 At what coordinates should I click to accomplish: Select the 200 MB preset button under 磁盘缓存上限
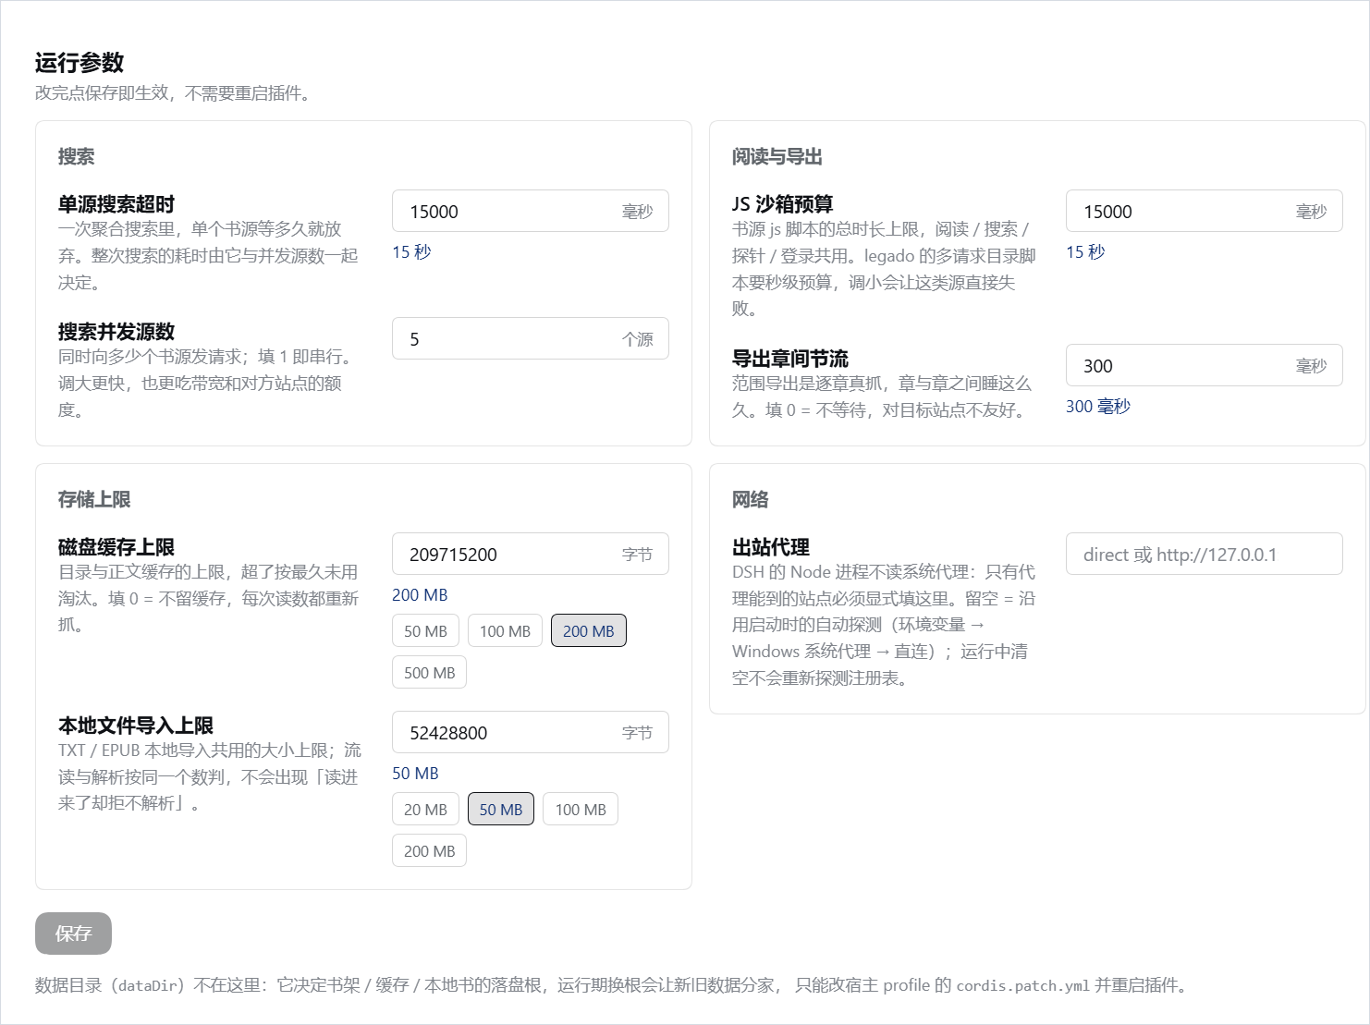point(588,631)
